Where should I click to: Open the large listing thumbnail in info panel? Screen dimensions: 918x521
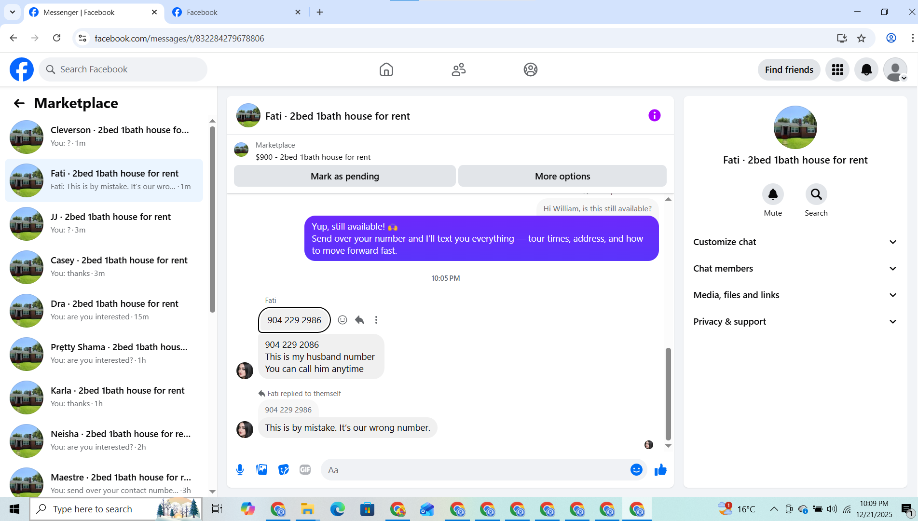pos(795,127)
